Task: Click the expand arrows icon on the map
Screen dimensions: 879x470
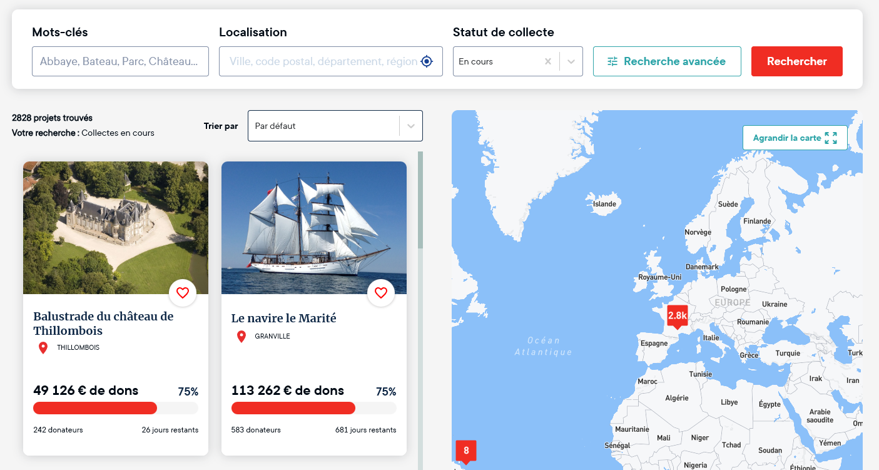Action: [831, 138]
